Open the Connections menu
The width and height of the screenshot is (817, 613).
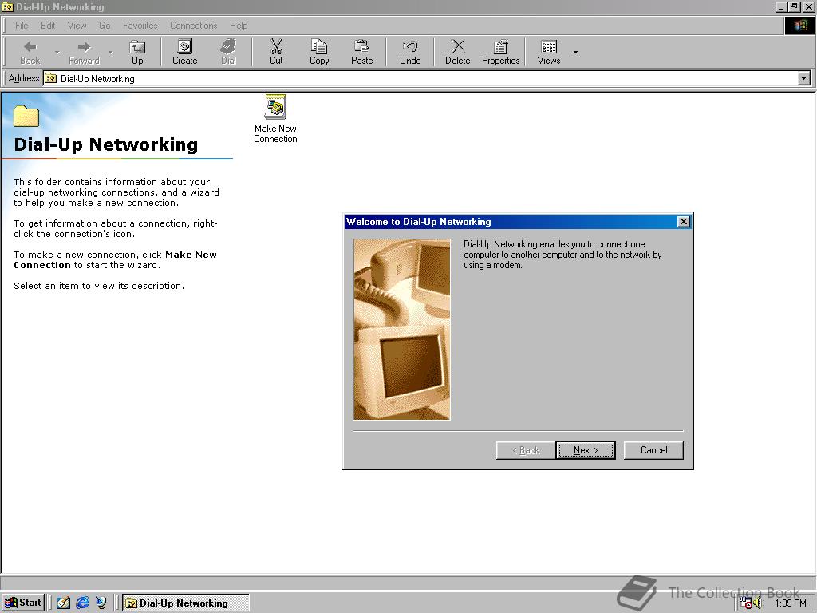pyautogui.click(x=193, y=26)
